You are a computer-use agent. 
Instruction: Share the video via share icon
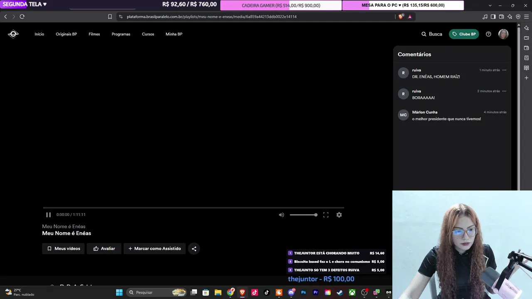194,249
